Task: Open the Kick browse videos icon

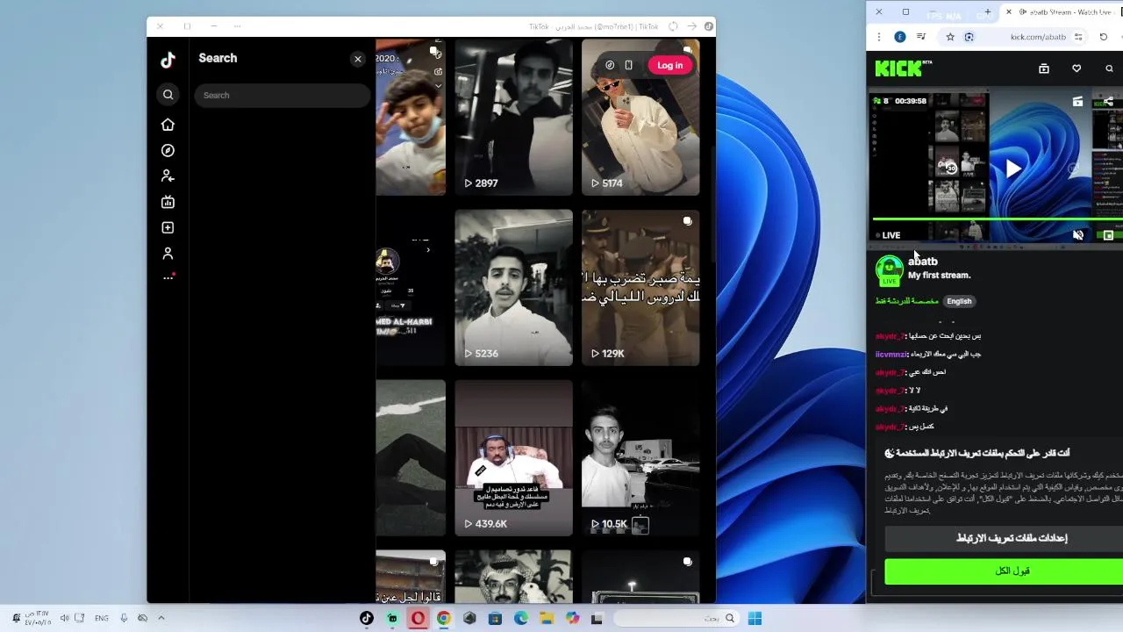Action: click(x=1044, y=68)
